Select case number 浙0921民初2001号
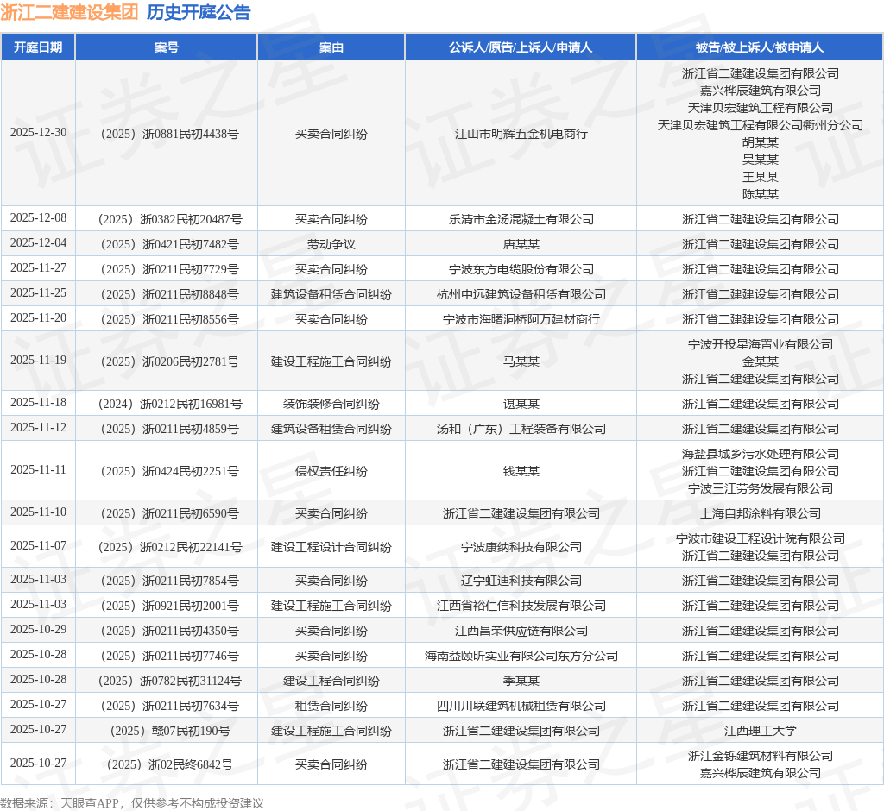 coord(170,606)
